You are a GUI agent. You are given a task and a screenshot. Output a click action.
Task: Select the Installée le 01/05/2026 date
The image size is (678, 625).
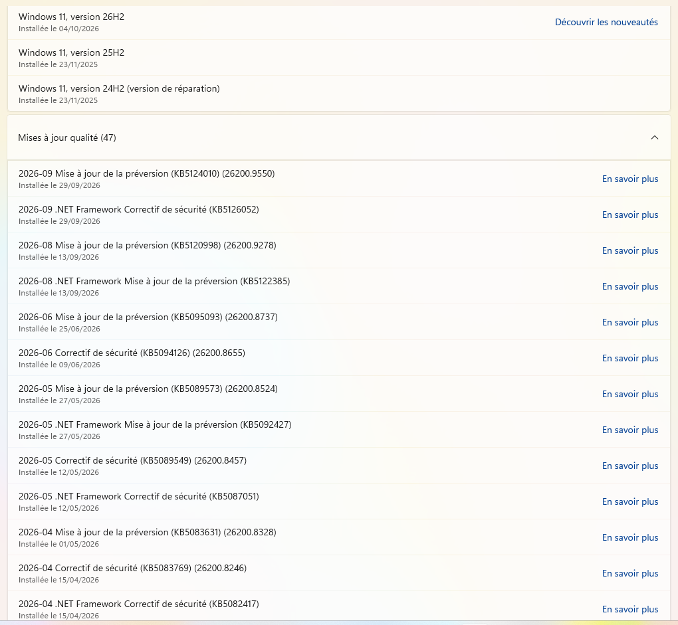pos(58,544)
